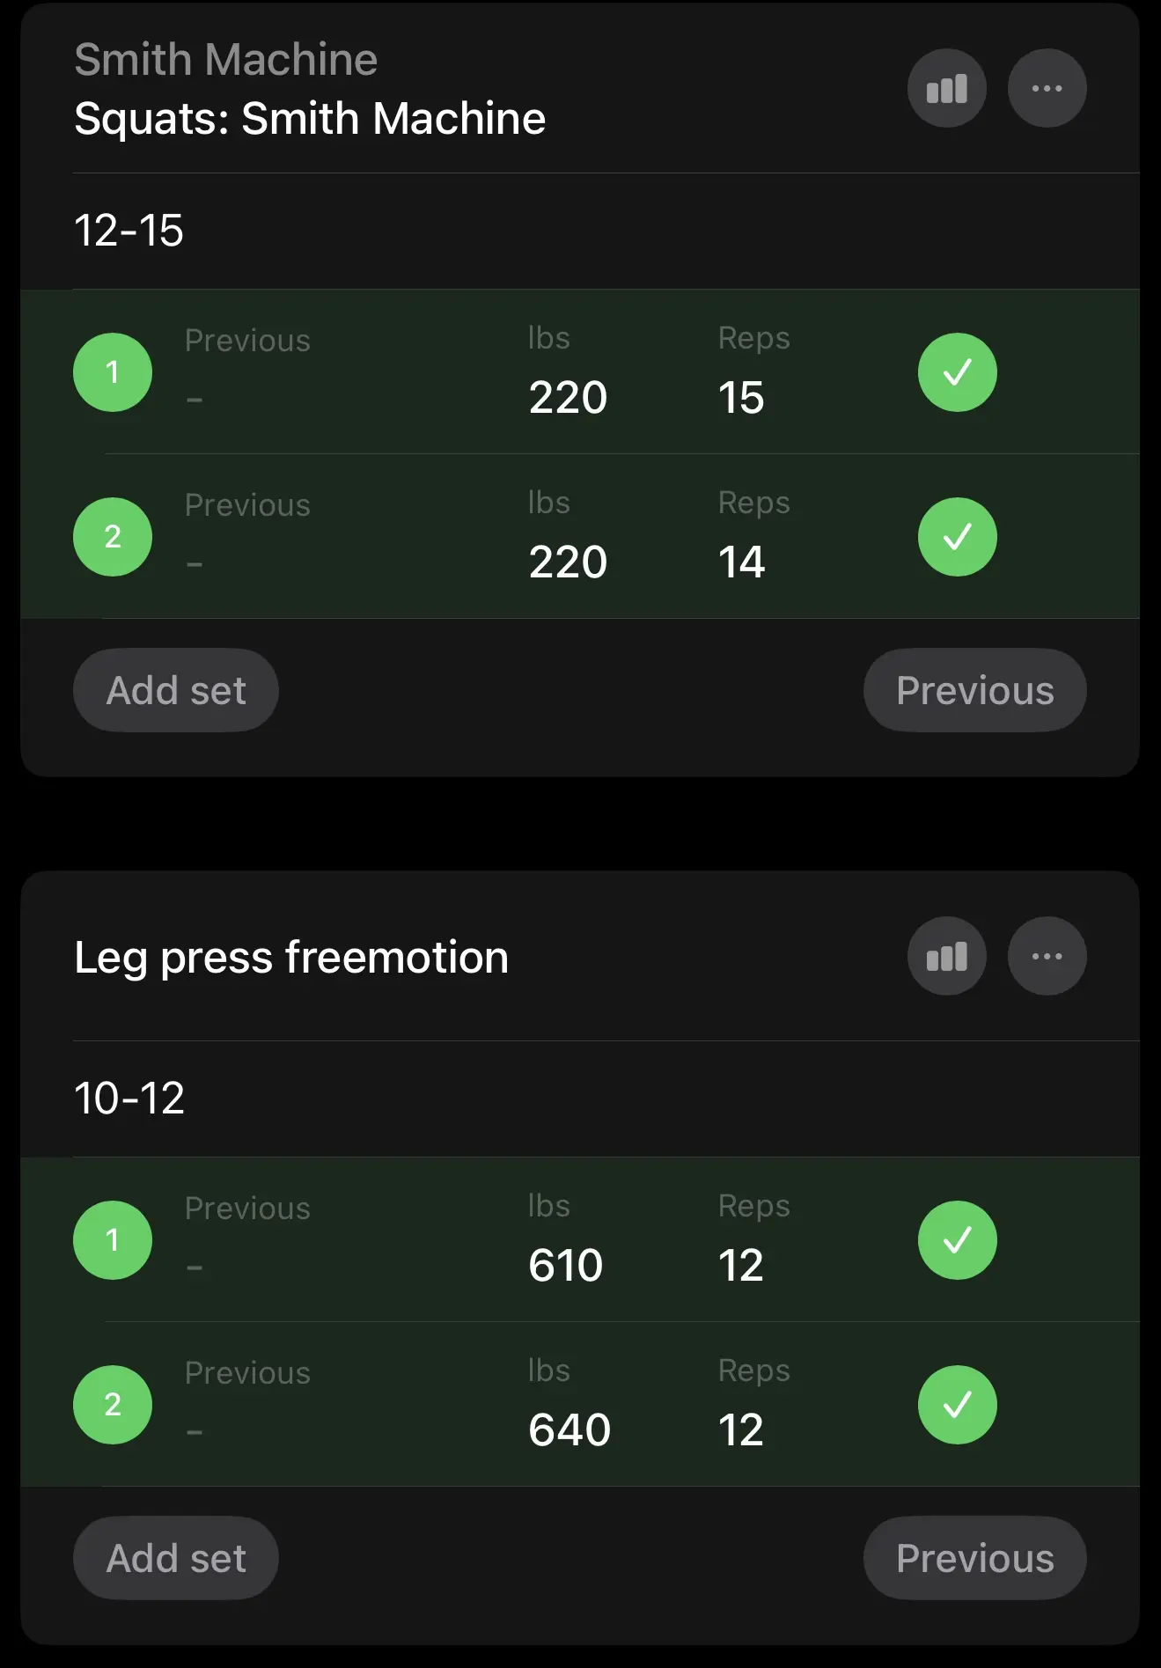Image resolution: width=1161 pixels, height=1668 pixels.
Task: Uncheck completed Squats set with 14 reps
Action: (957, 537)
